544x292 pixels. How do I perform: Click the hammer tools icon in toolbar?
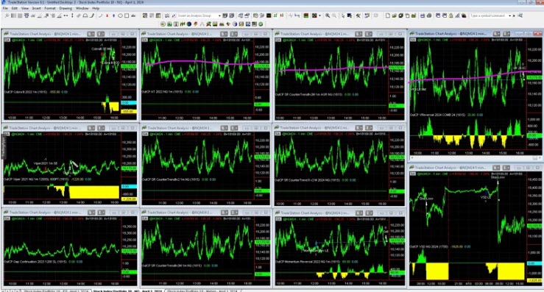point(358,15)
